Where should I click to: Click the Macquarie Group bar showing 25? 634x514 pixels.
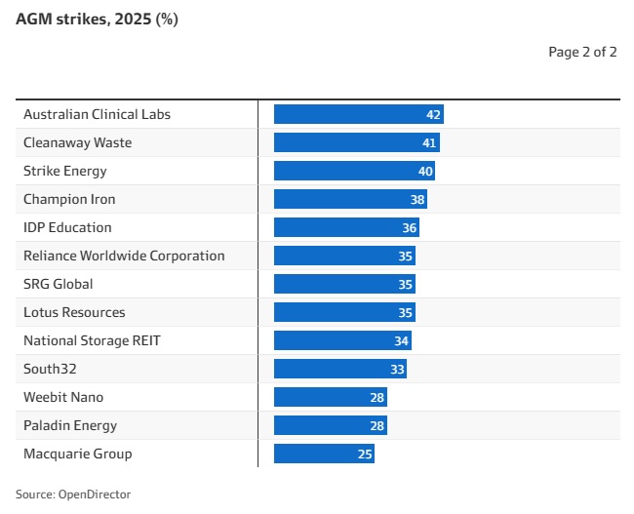tap(324, 454)
